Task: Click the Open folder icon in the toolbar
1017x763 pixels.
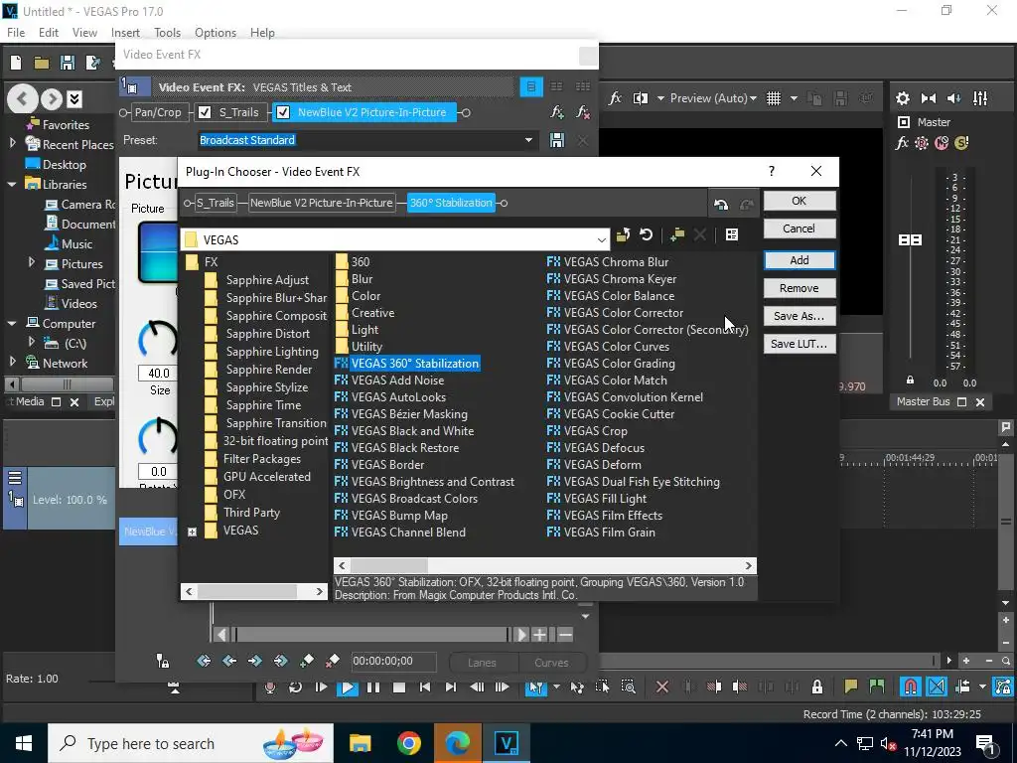Action: point(42,63)
